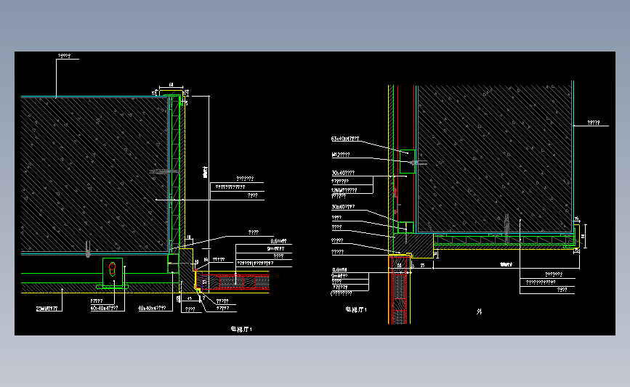This screenshot has width=630, height=387.
Task: Select the M12 bolt annotation label
Action: pyautogui.click(x=341, y=155)
